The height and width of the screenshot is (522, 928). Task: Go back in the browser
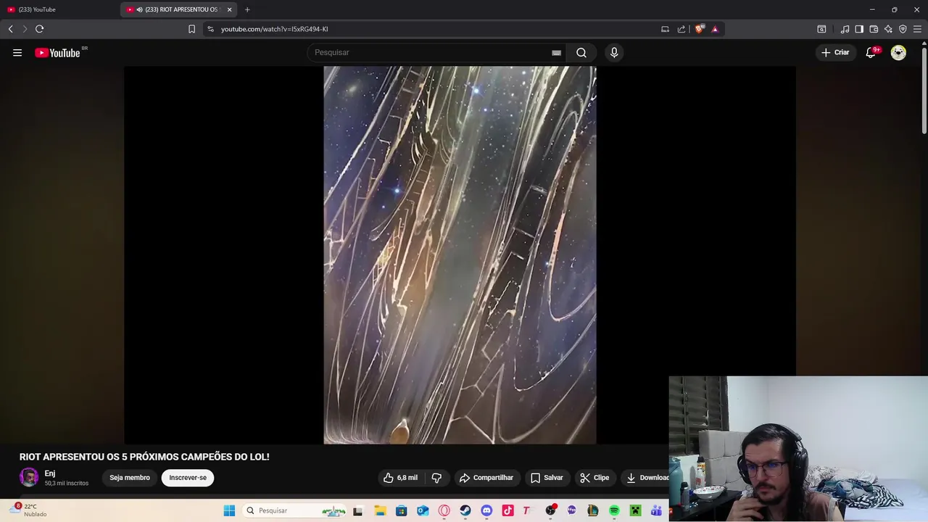pos(10,29)
